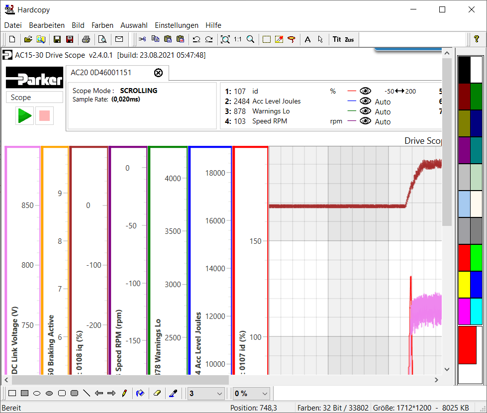Click the vertical scrollbar down arrow
This screenshot has width=487, height=413.
click(x=447, y=370)
